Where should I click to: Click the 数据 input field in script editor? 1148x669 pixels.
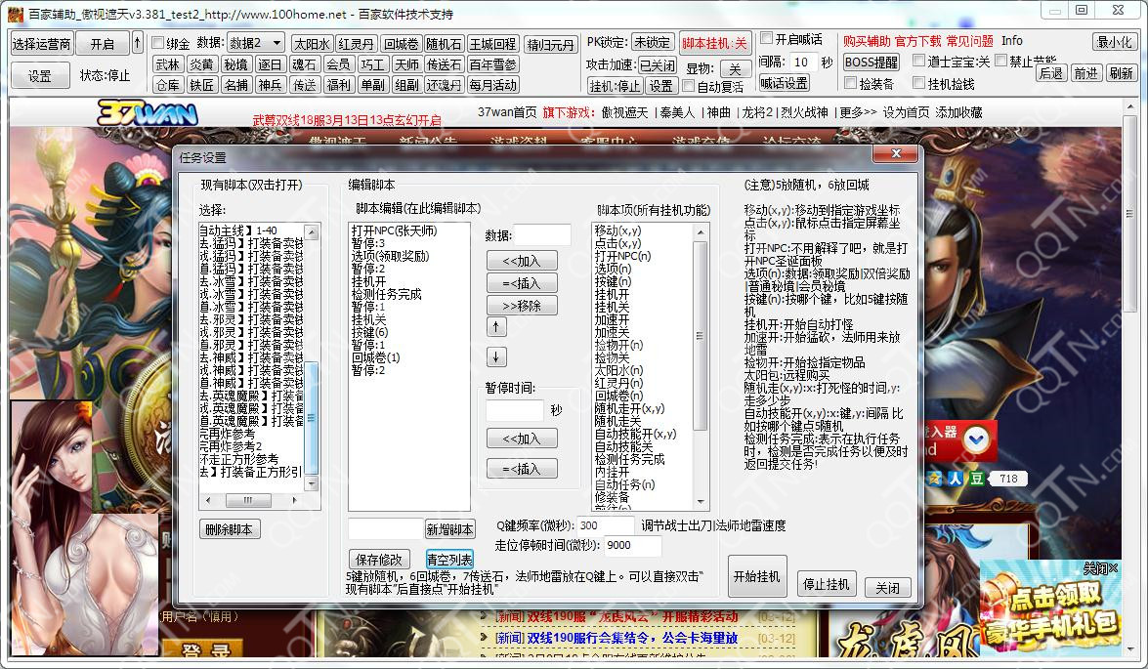[542, 235]
